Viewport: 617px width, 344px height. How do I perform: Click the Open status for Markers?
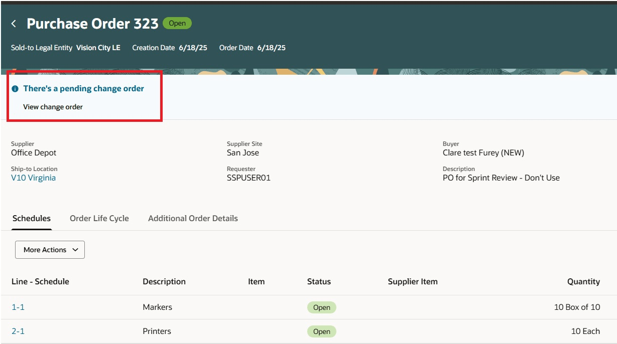321,307
